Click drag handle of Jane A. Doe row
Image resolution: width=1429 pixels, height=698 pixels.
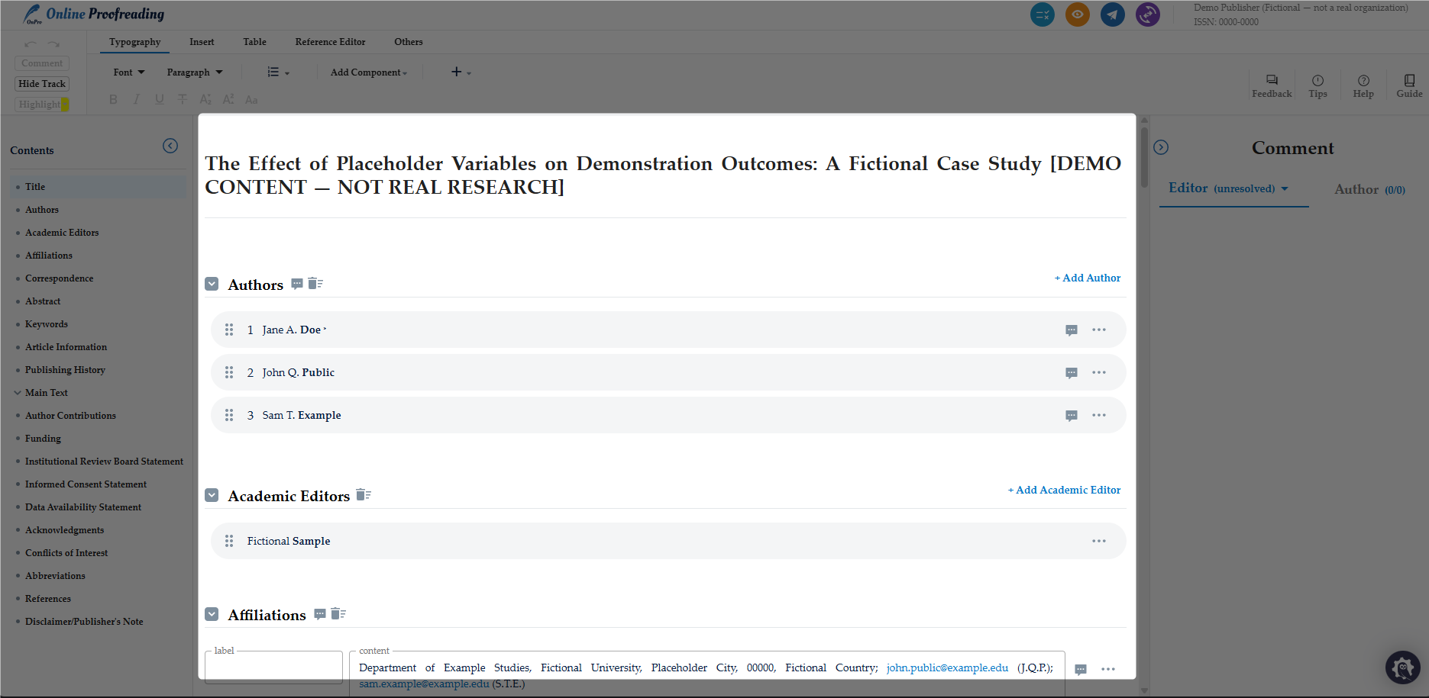tap(229, 330)
